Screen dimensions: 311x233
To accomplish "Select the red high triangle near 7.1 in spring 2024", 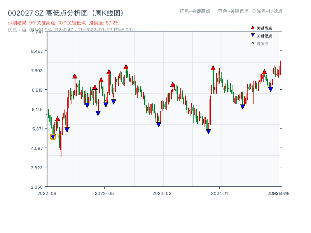I will [x=173, y=85].
